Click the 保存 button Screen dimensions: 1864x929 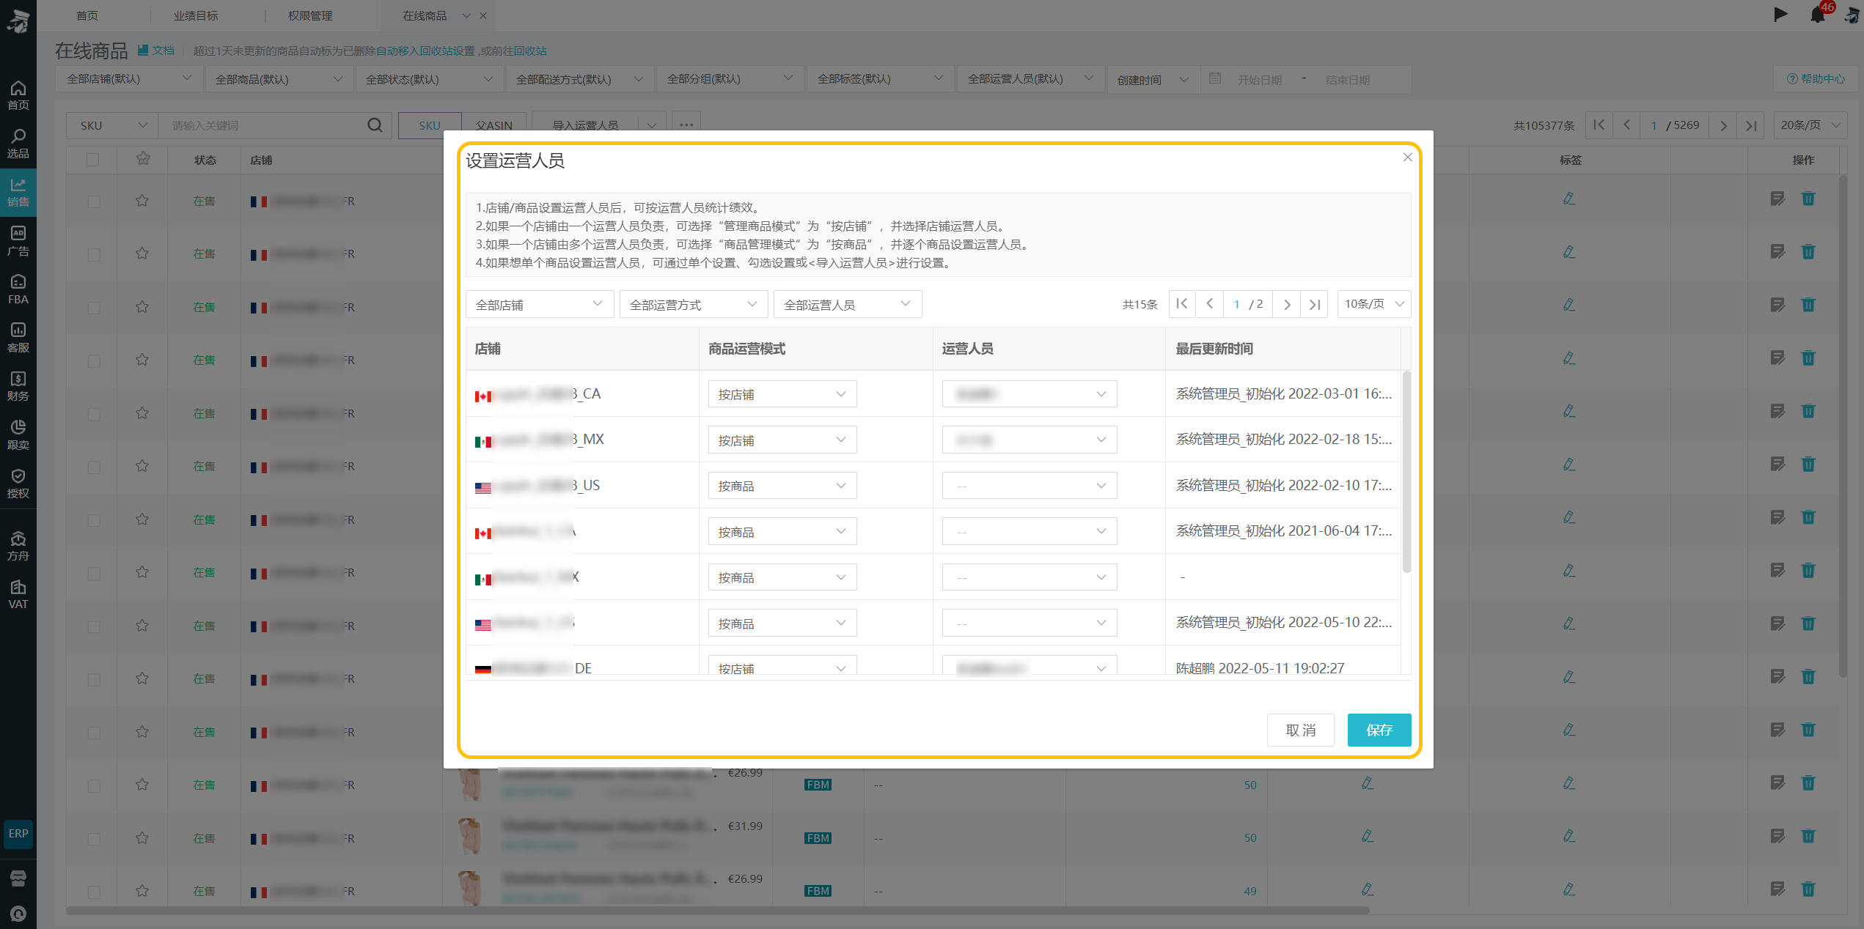click(1379, 730)
